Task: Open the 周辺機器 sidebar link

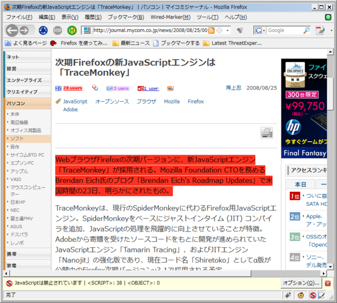Action: coord(19,123)
